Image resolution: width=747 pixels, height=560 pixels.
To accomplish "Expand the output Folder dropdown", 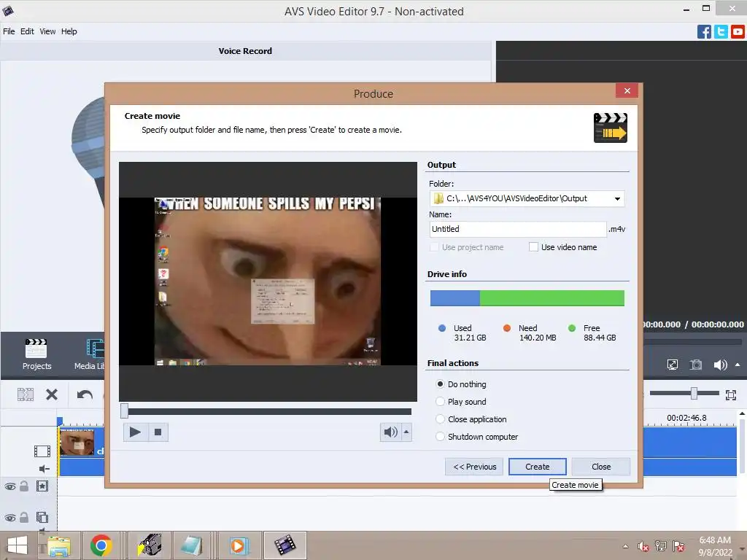I will pyautogui.click(x=617, y=198).
